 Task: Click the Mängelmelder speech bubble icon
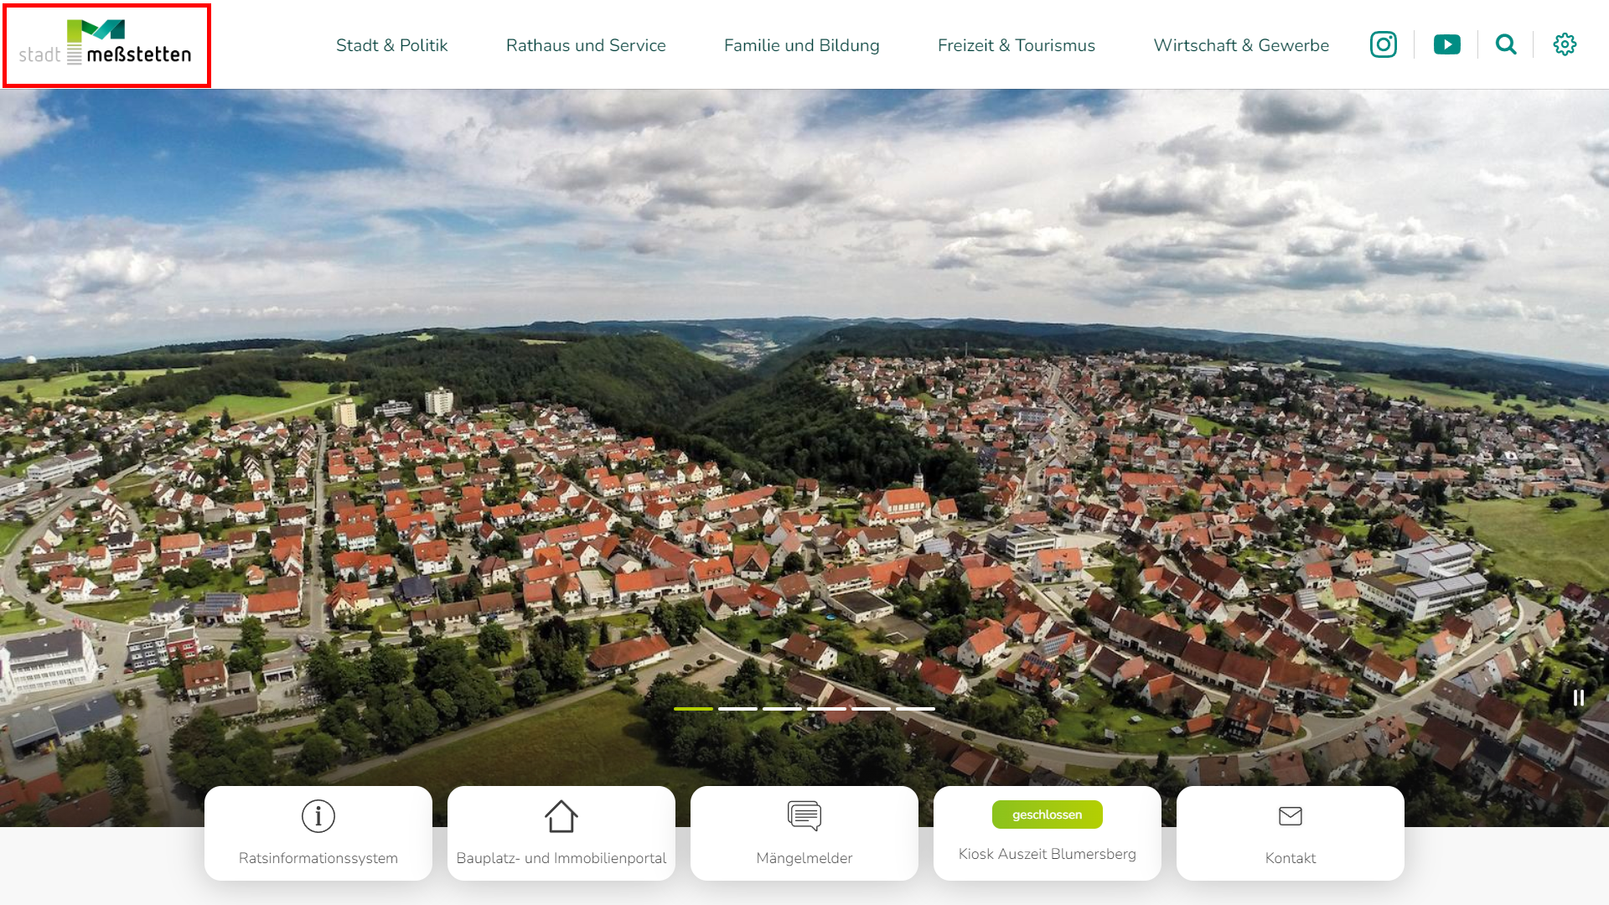point(804,815)
